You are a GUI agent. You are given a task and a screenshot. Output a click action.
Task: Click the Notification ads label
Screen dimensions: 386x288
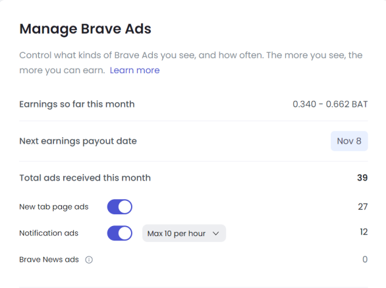point(49,233)
